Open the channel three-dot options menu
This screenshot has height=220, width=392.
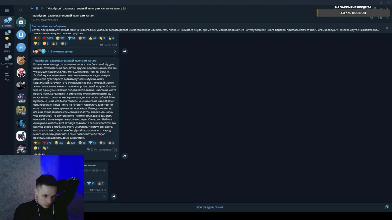click(x=387, y=18)
